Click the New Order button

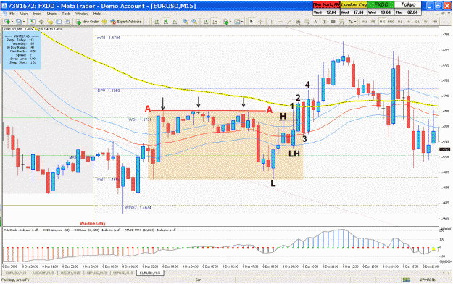87,22
